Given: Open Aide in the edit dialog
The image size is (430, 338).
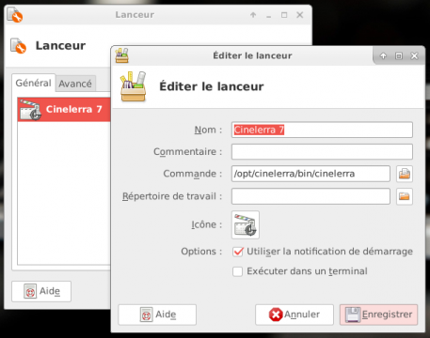Looking at the screenshot, I should tap(157, 315).
